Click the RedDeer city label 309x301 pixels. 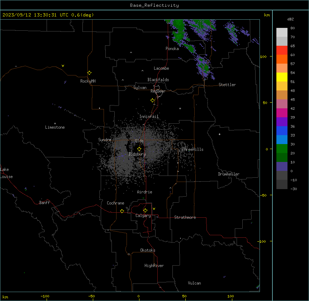(x=158, y=91)
